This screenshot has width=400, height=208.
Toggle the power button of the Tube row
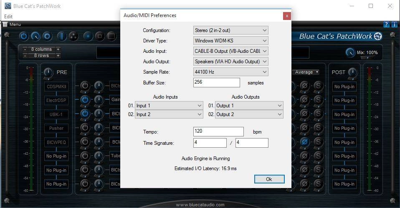click(x=85, y=156)
